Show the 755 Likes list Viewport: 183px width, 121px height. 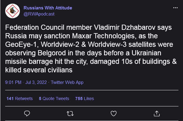[x=84, y=99]
